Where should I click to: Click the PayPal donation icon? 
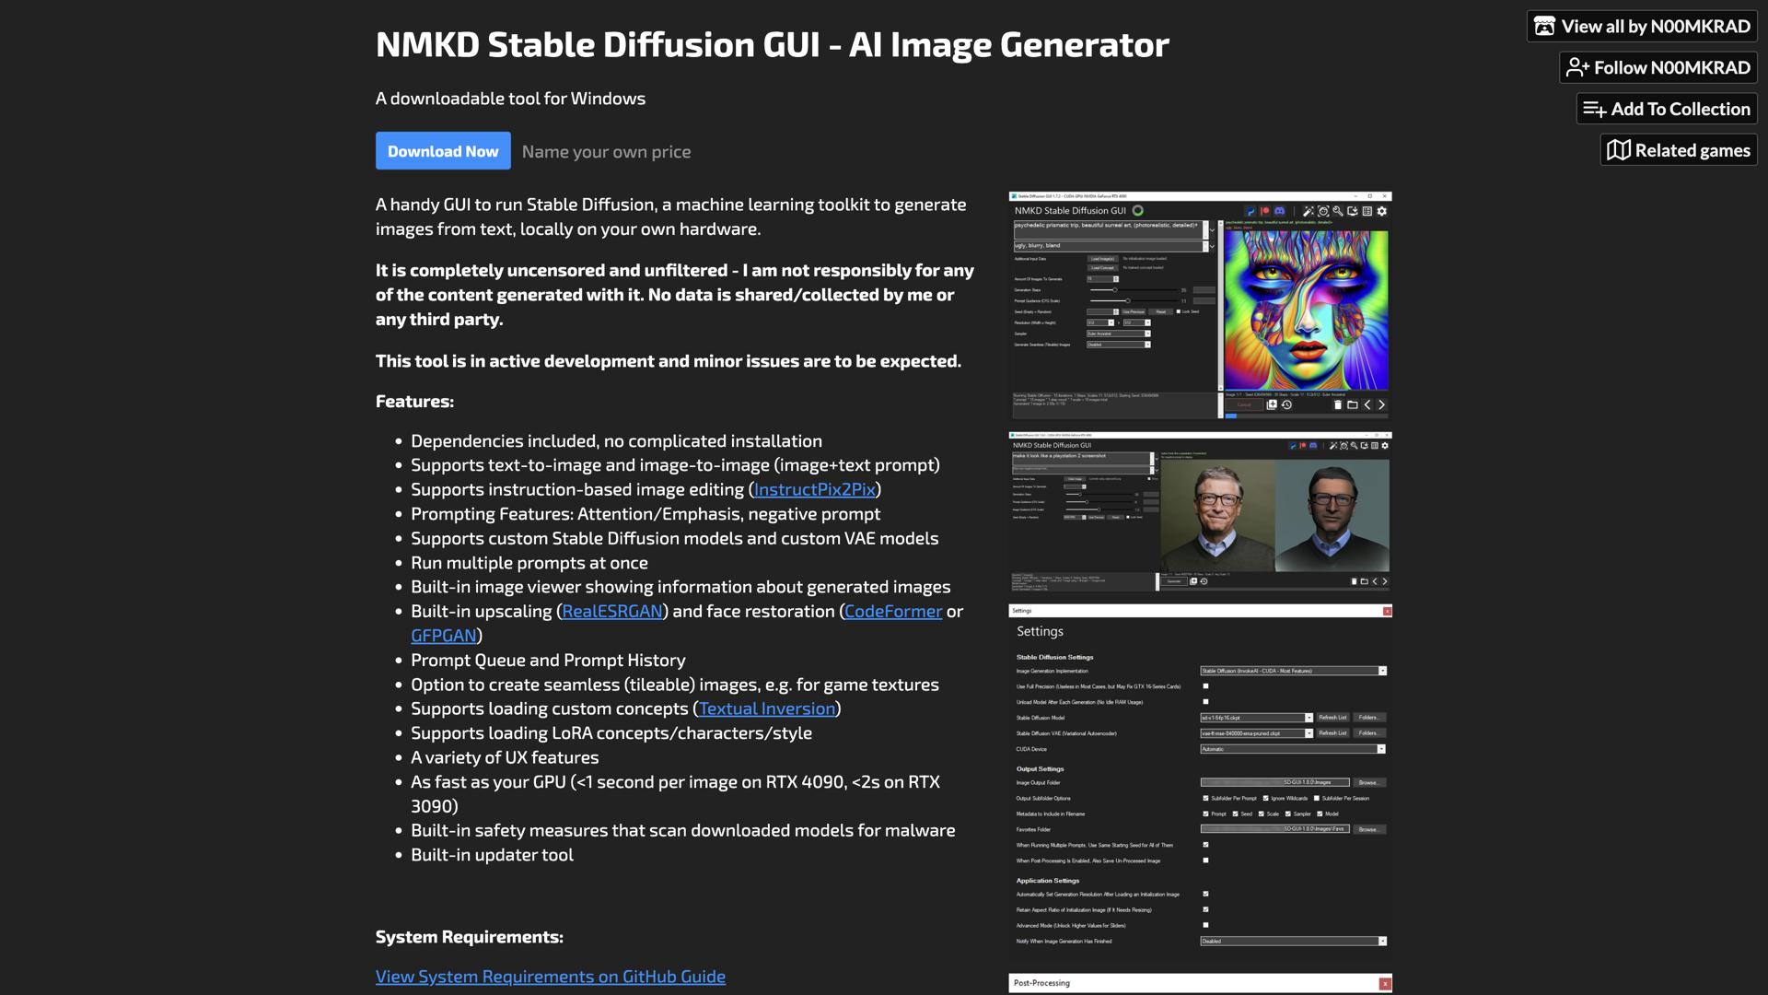[1250, 212]
